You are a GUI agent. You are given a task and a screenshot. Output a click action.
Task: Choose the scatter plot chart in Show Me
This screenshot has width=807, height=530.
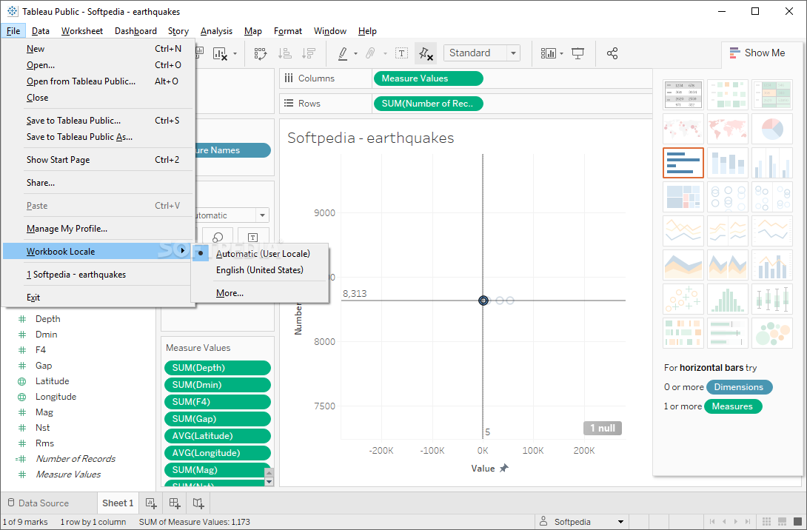[683, 299]
